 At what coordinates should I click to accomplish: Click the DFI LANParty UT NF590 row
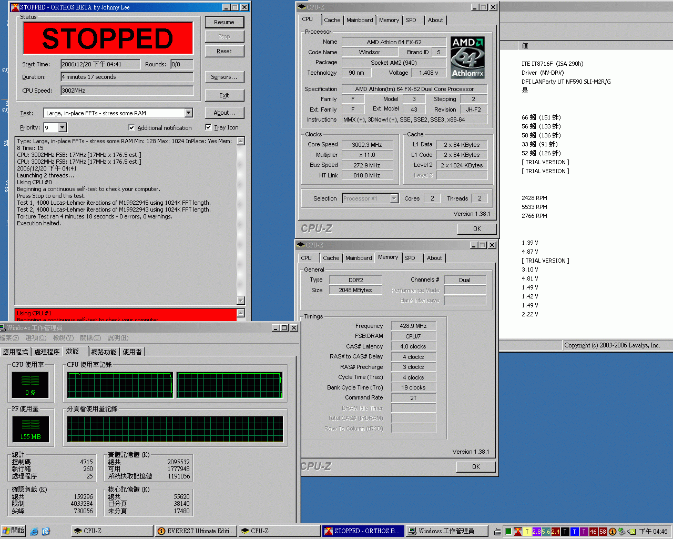click(x=566, y=82)
